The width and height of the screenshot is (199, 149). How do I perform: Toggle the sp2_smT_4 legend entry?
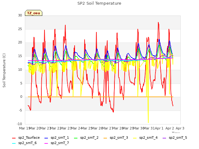coord(145,138)
